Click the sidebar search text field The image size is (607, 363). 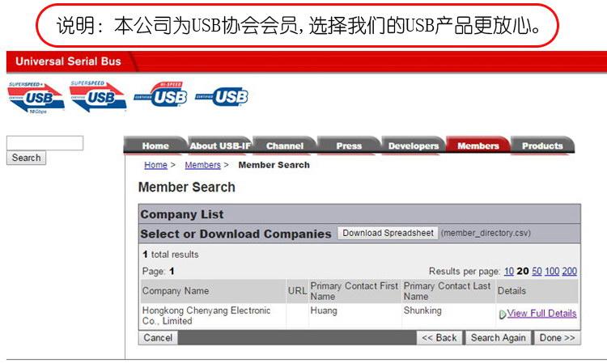point(45,143)
